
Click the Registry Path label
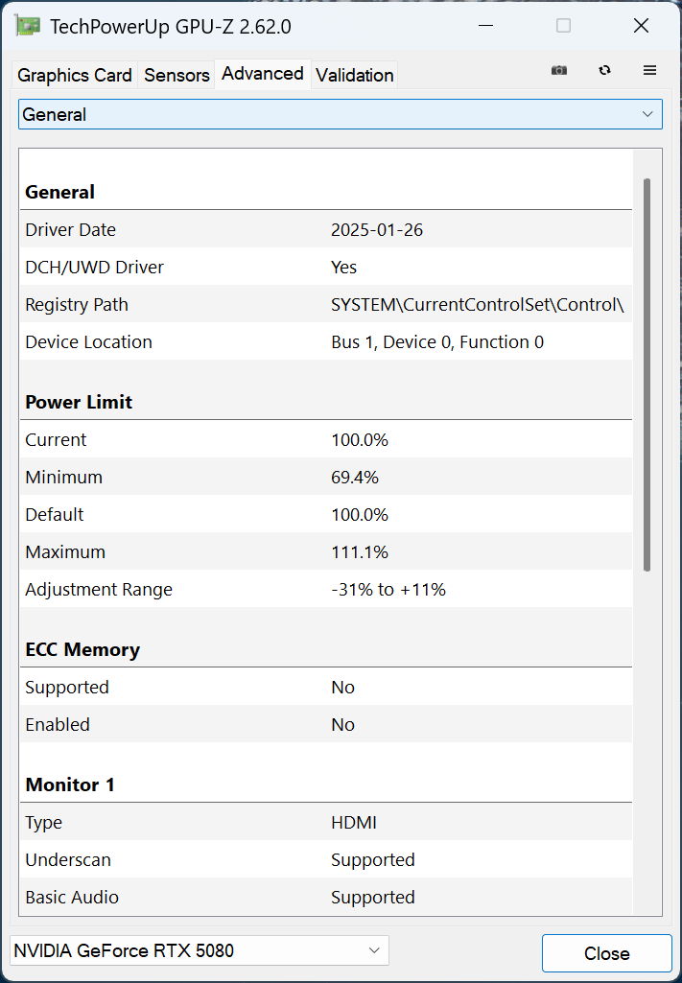(x=77, y=305)
